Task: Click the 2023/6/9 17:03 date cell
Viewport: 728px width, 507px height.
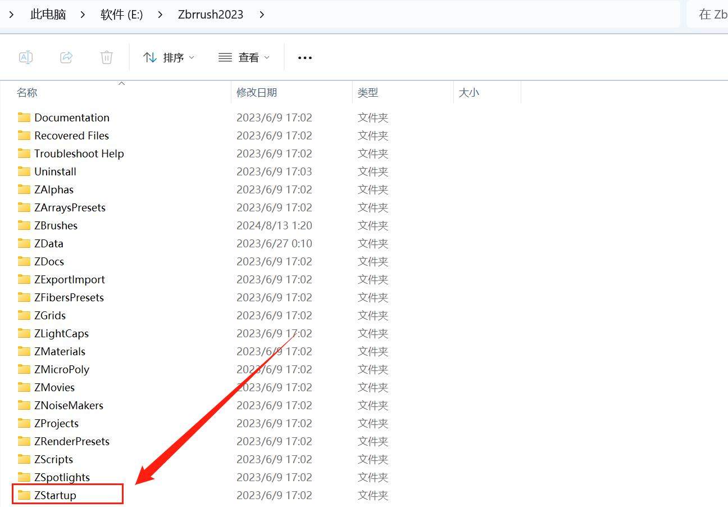Action: 274,171
